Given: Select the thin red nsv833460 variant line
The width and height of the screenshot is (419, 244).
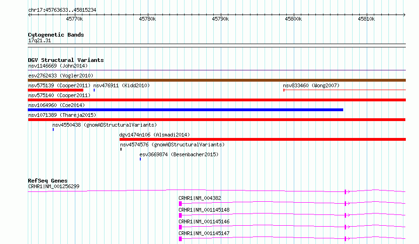Looking at the screenshot, I should [345, 90].
